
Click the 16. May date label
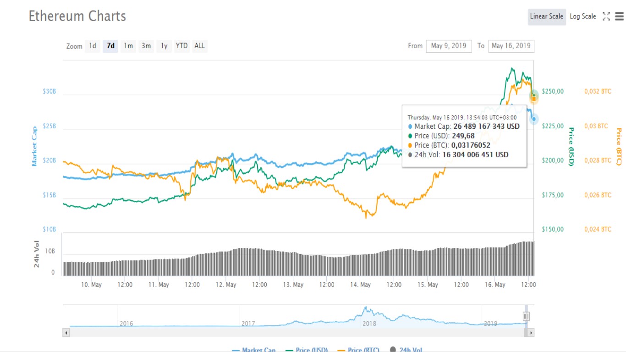(x=495, y=285)
